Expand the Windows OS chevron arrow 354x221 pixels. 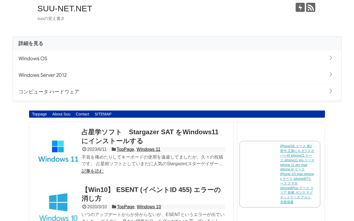coord(331,58)
